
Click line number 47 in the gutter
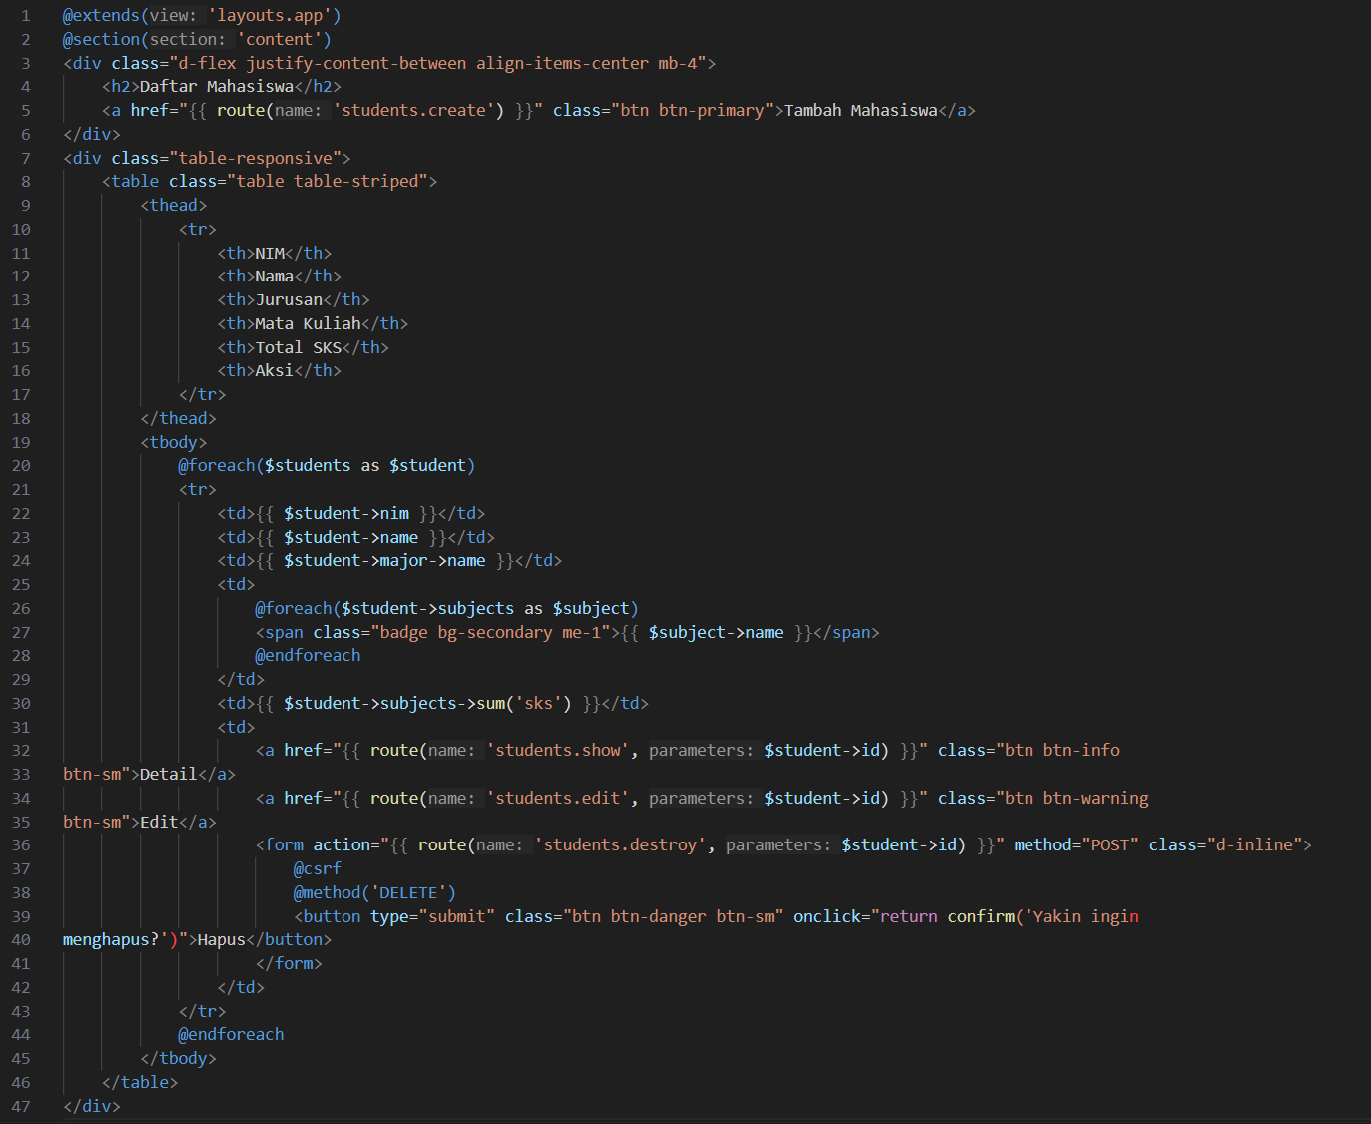click(x=21, y=1106)
